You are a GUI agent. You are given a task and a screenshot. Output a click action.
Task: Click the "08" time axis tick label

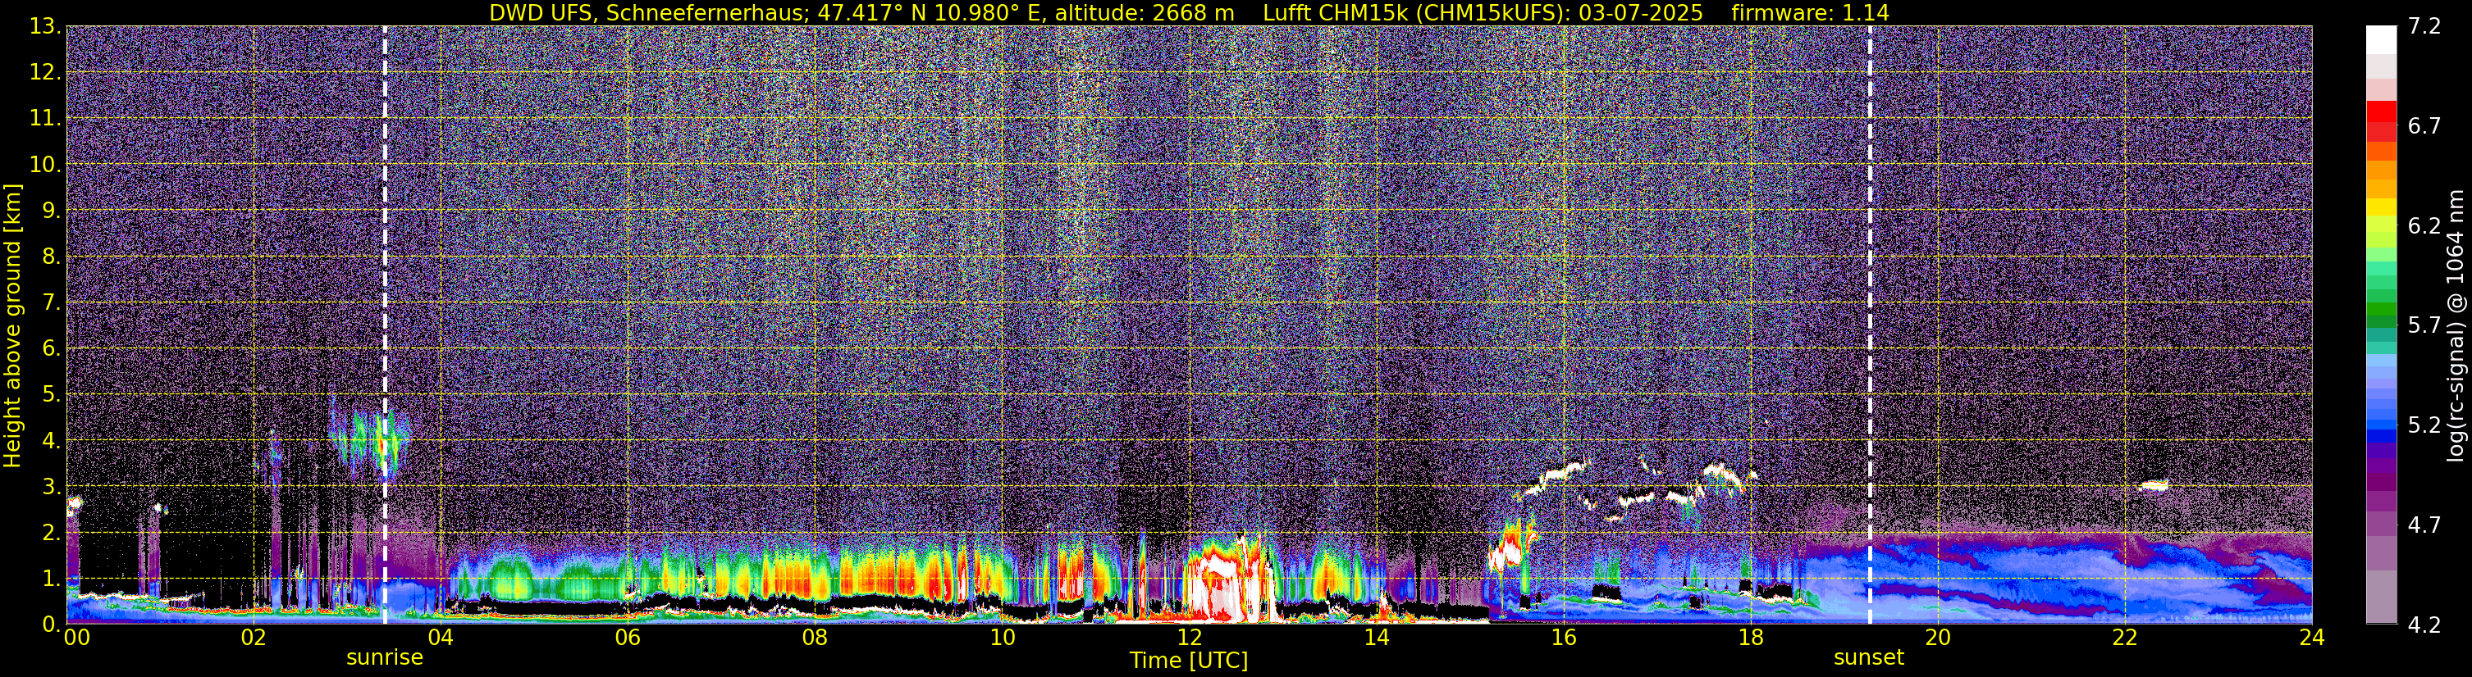point(815,637)
